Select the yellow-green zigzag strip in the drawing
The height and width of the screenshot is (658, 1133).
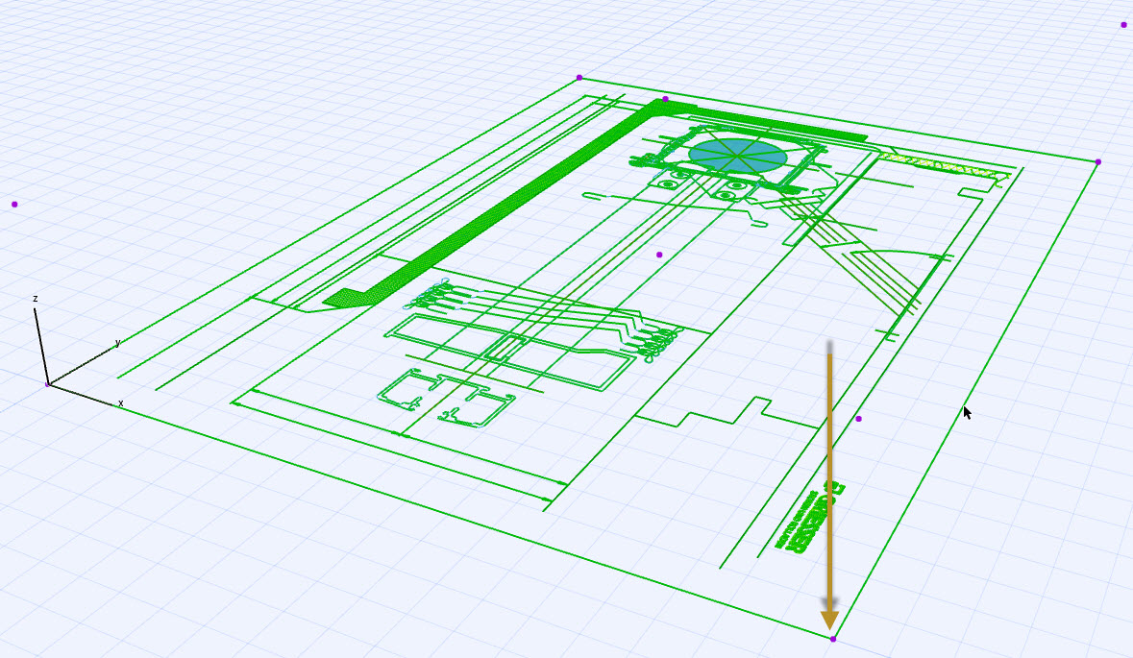click(x=944, y=166)
